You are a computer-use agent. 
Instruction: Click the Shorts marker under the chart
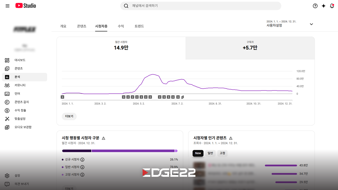[182, 97]
